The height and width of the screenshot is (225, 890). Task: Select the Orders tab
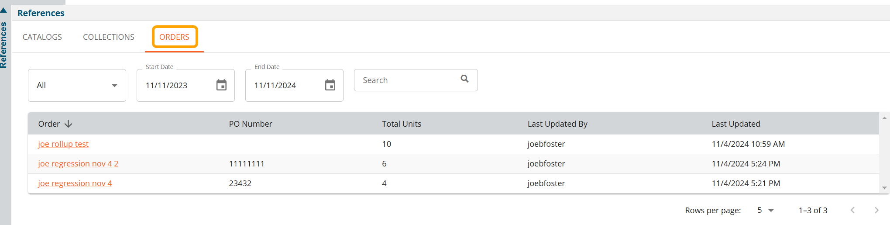[x=174, y=37]
